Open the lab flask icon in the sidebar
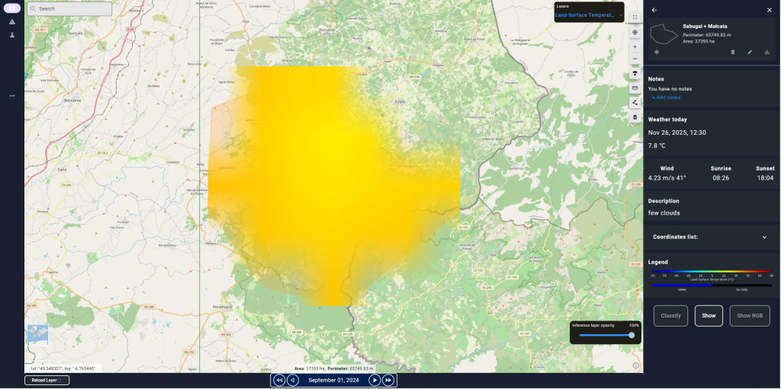Viewport: 781px width, 389px height. (x=12, y=35)
